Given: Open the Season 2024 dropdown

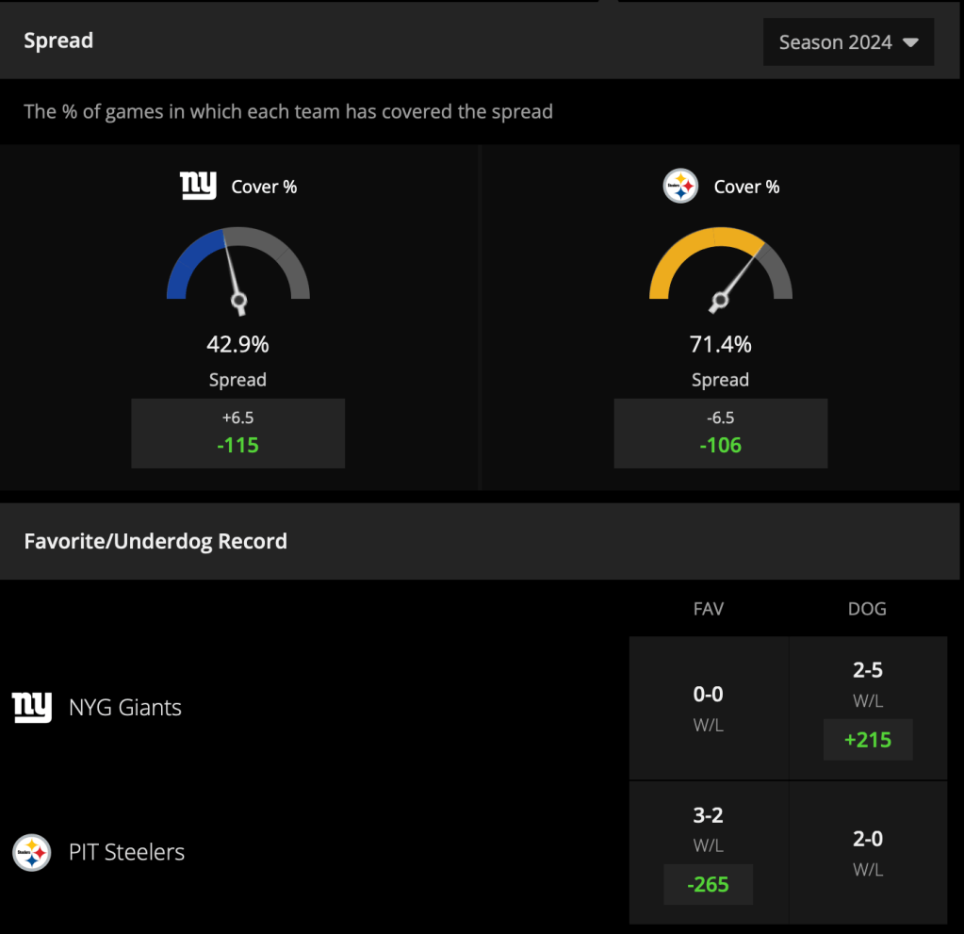Looking at the screenshot, I should (x=848, y=41).
